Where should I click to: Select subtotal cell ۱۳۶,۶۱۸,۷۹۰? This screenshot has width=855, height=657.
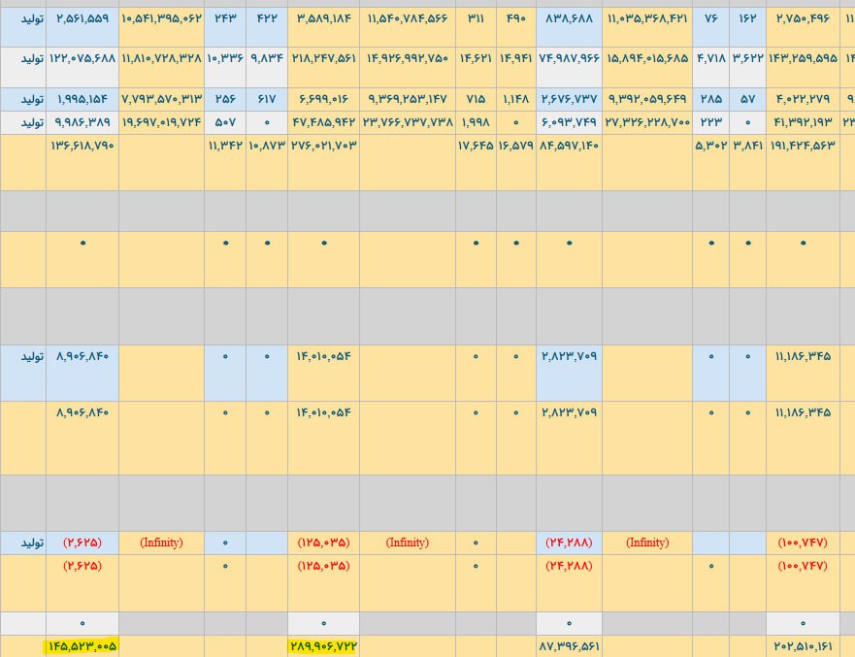82,147
